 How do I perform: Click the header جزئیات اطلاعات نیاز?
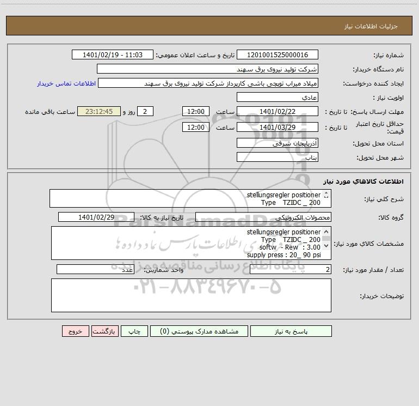(371, 26)
